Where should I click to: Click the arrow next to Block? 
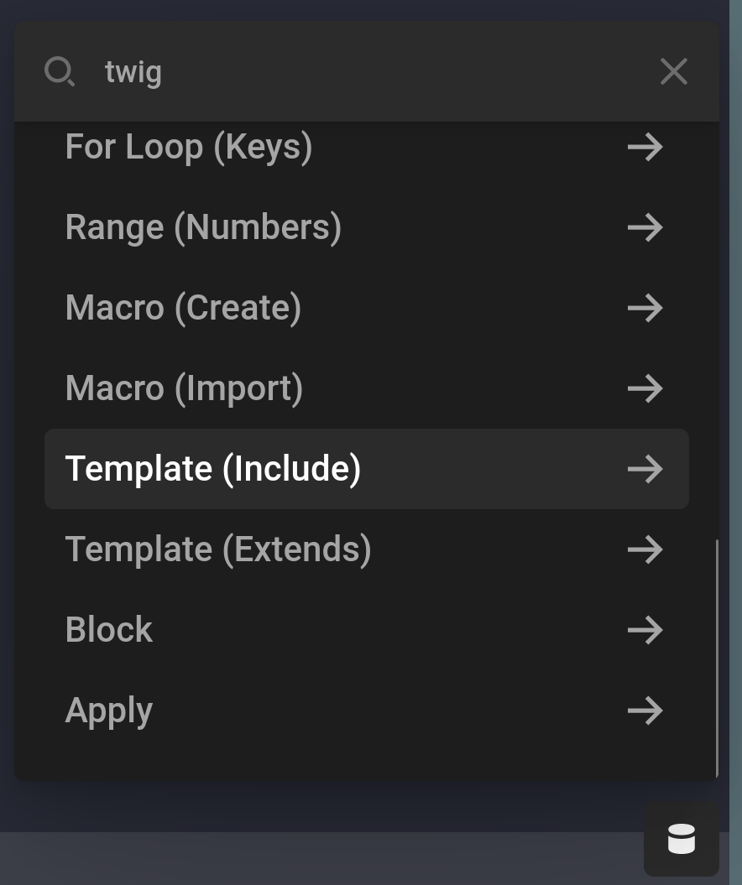coord(645,630)
